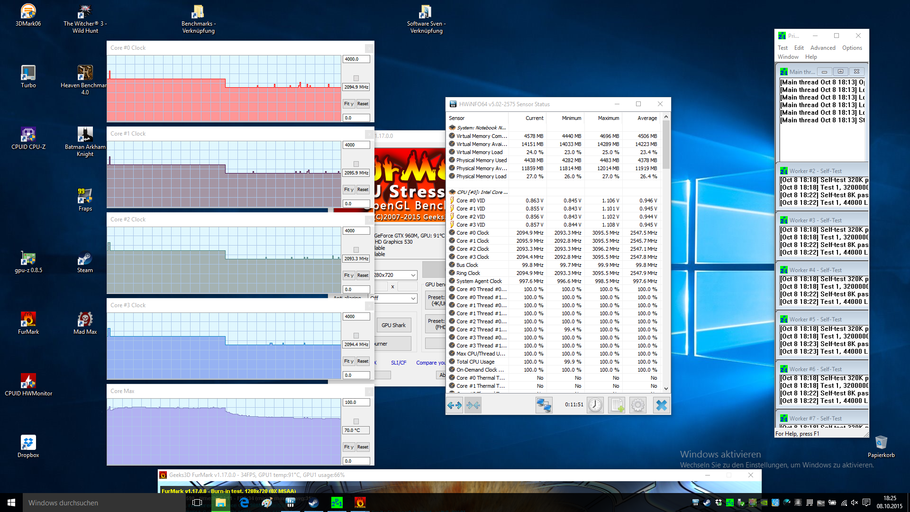
Task: Click the Core #3 Clock maximum value field
Action: point(355,317)
